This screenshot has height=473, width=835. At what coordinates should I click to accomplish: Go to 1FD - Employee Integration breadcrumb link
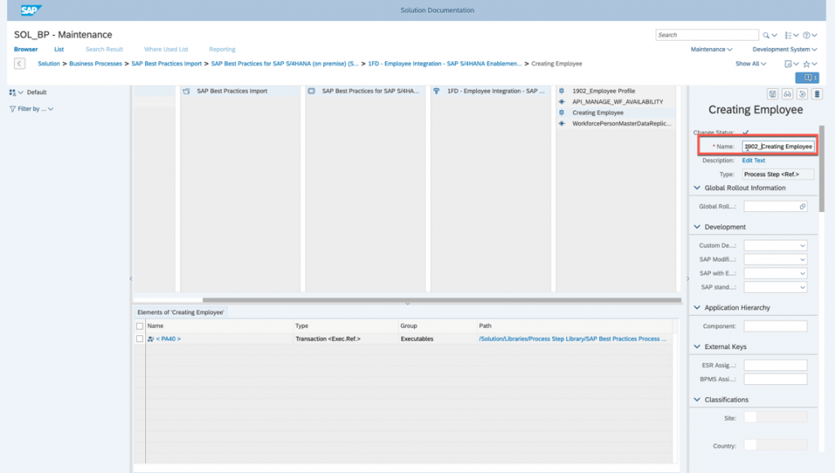444,64
